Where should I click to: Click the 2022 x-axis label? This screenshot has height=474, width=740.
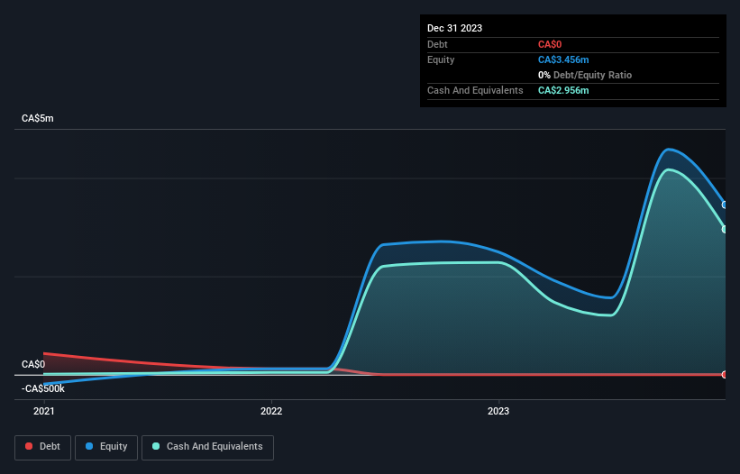pyautogui.click(x=271, y=411)
